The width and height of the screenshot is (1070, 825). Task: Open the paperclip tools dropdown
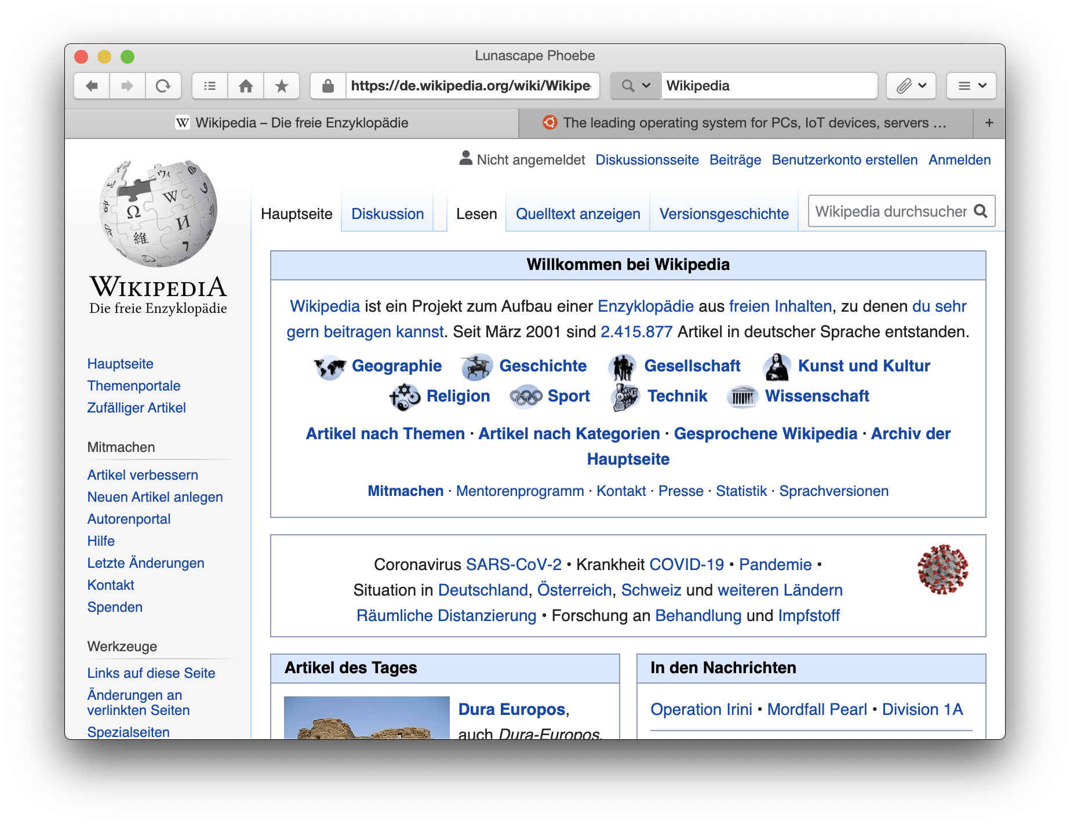(911, 86)
